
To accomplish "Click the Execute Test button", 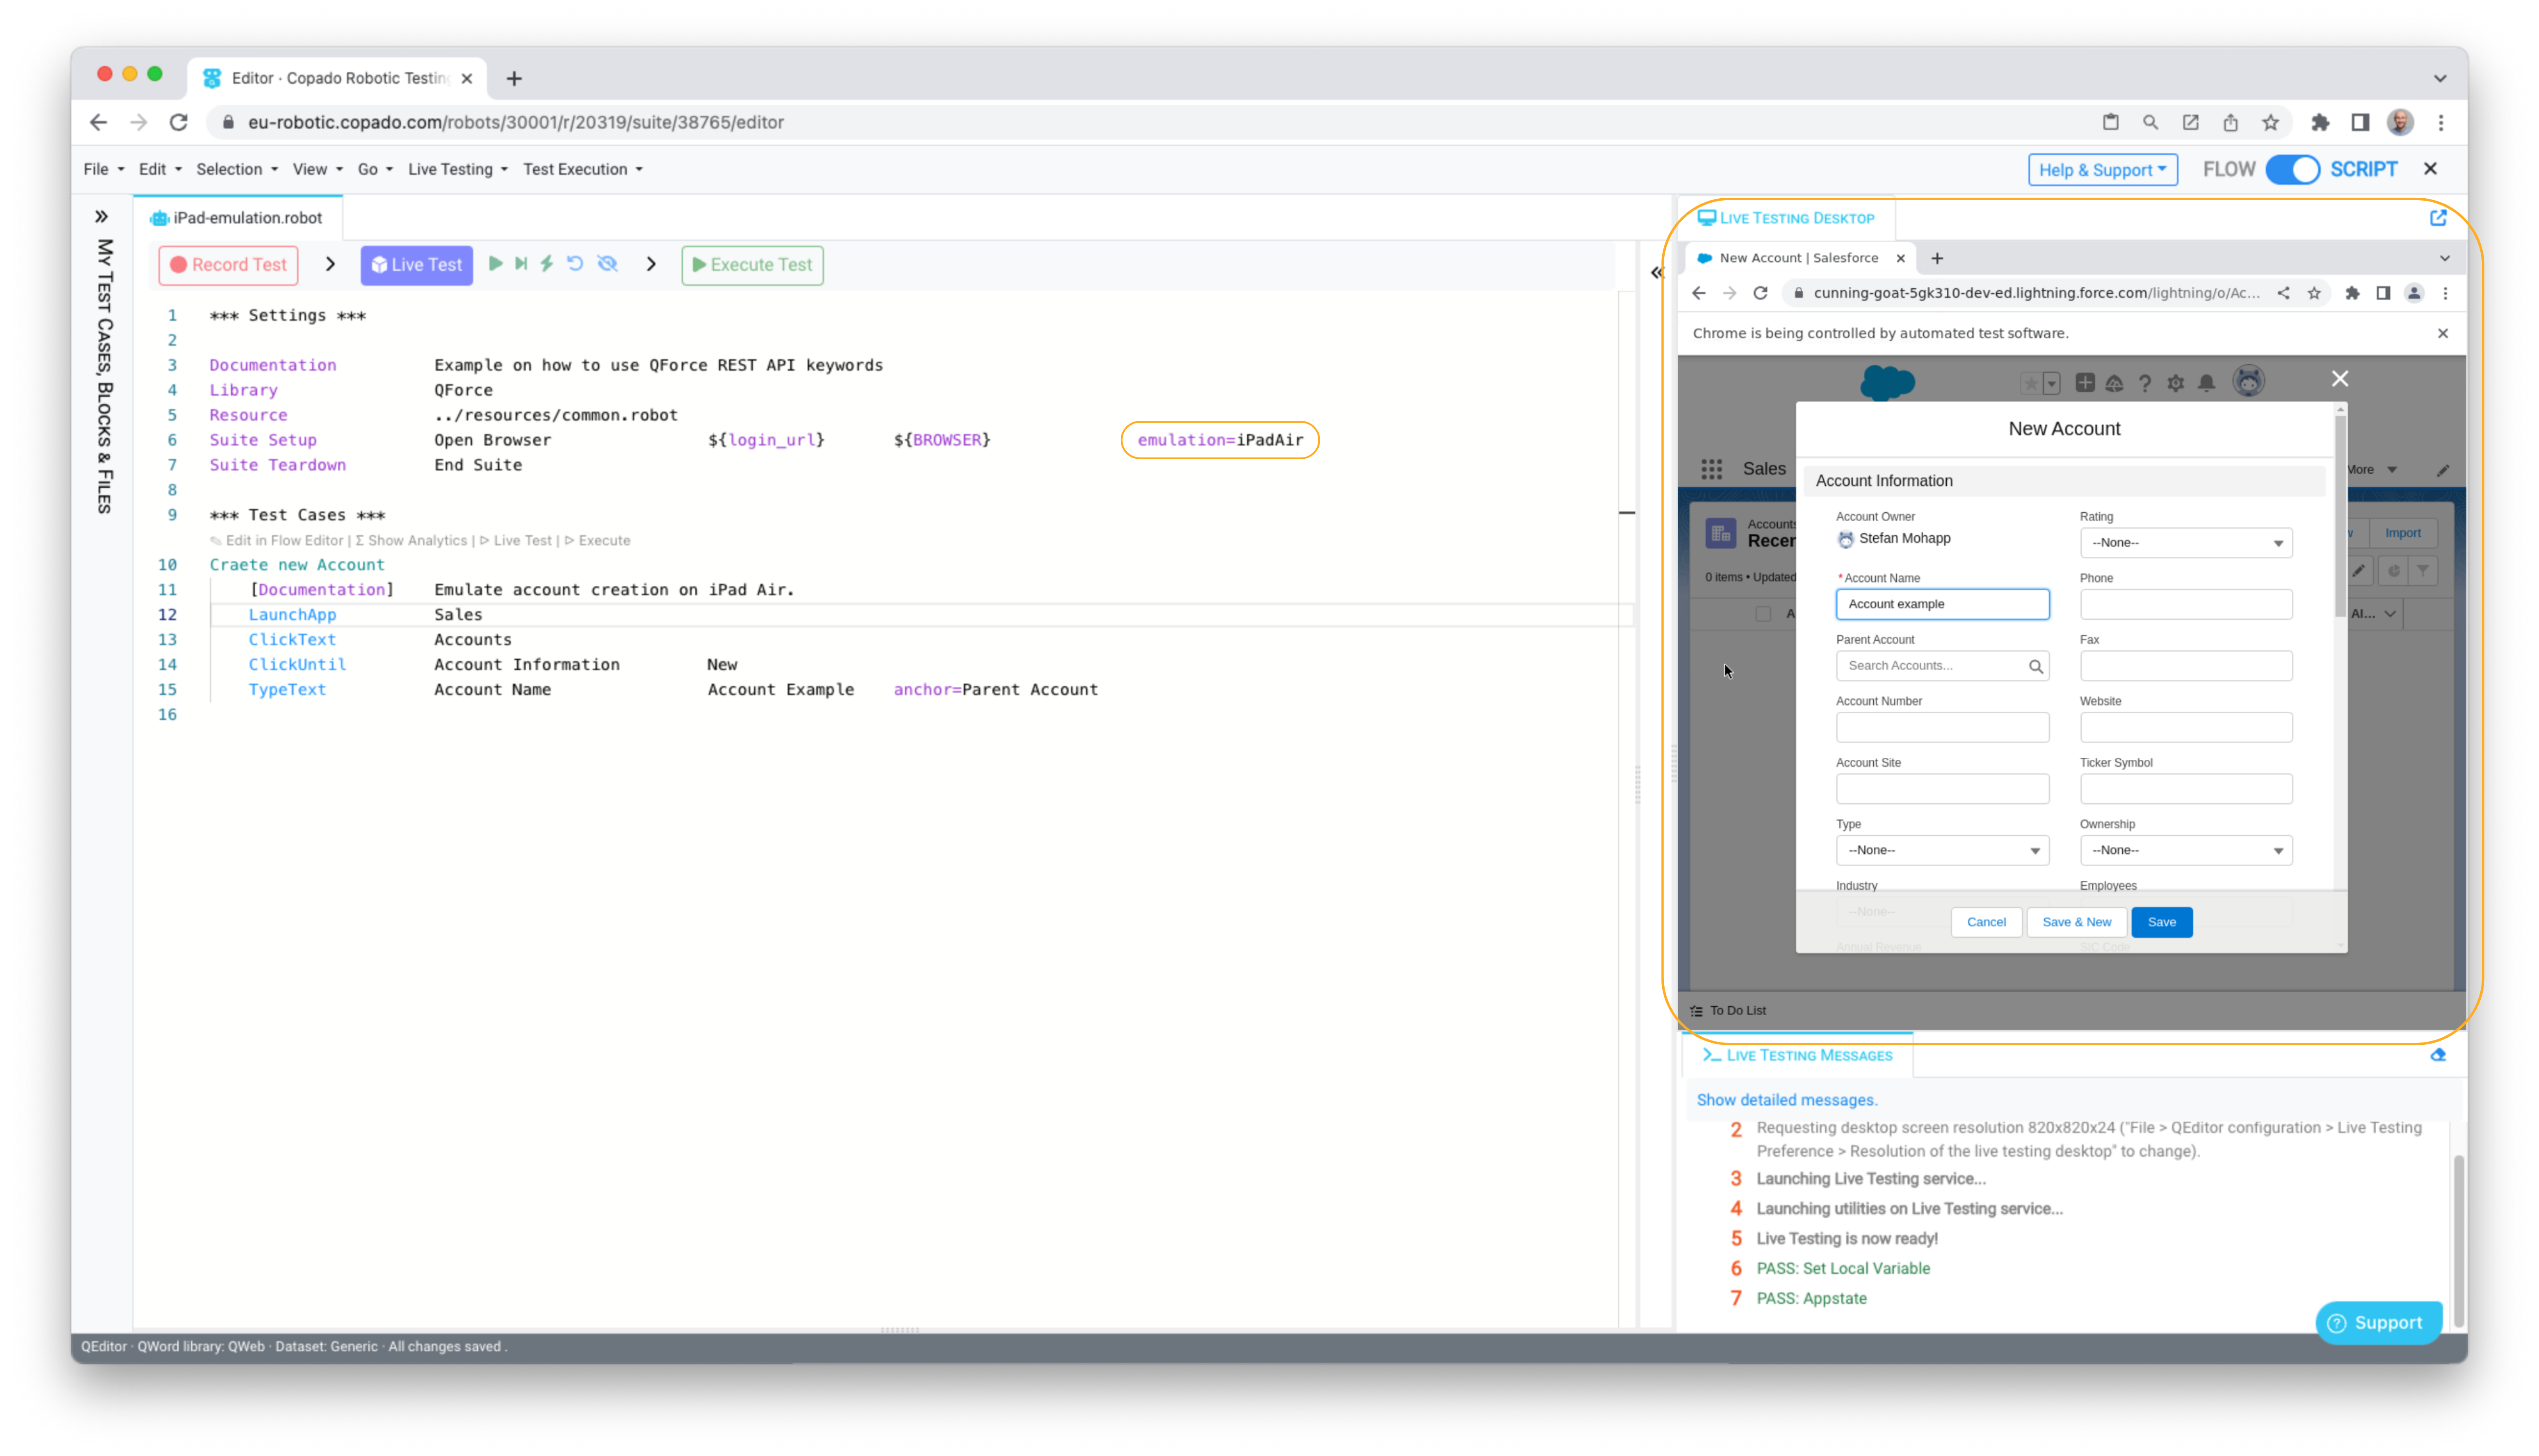I will point(751,264).
